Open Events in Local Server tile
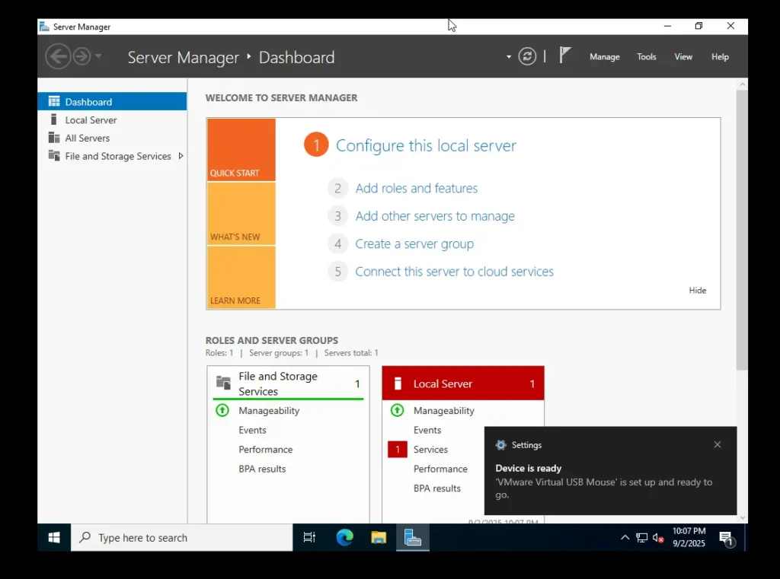780x579 pixels. tap(427, 430)
